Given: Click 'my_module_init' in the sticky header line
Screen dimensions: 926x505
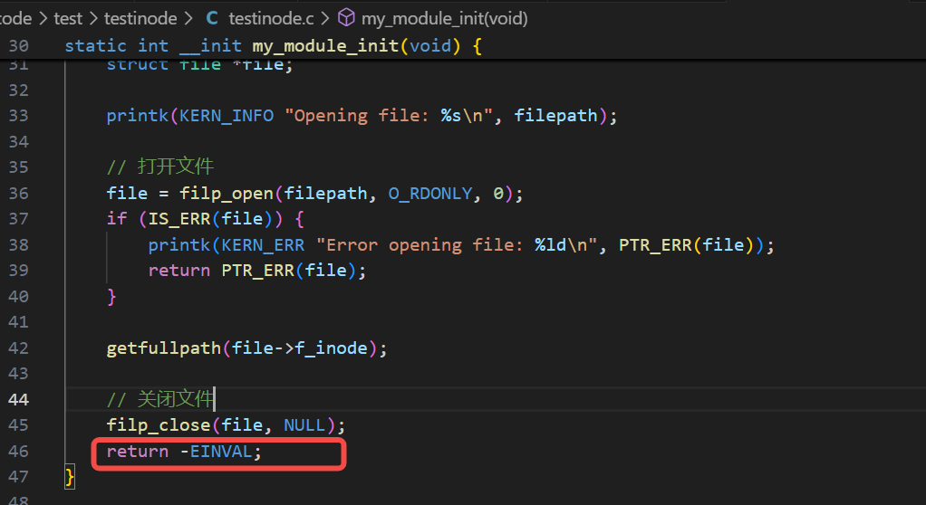Looking at the screenshot, I should point(325,46).
